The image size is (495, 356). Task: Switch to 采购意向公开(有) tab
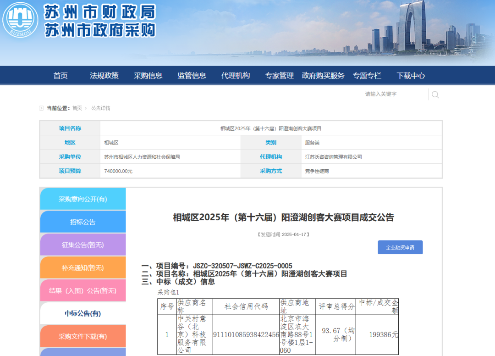pyautogui.click(x=83, y=199)
